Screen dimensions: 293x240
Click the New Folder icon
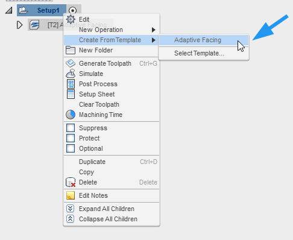click(71, 50)
